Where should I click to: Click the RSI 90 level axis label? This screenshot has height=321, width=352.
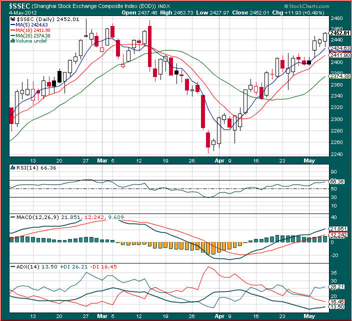coord(334,172)
